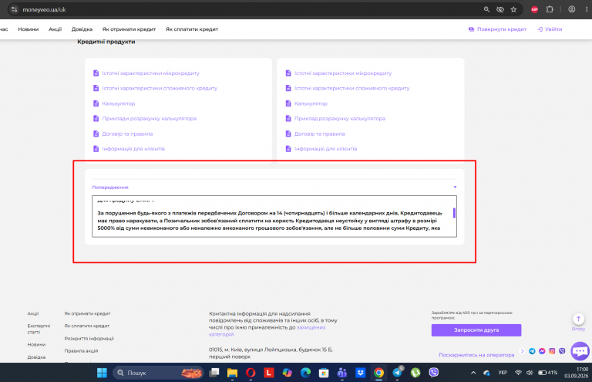The image size is (592, 382).
Task: Open the browser extensions puzzle icon
Action: (x=550, y=9)
